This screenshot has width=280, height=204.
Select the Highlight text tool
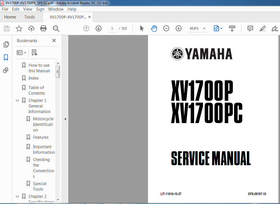(x=263, y=28)
